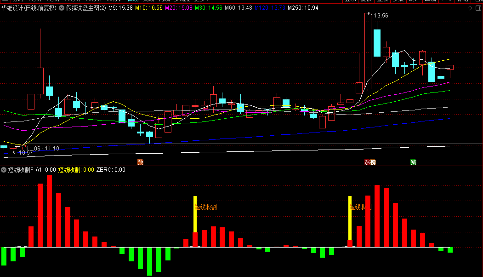Toggle the side panel icon at top-right
This screenshot has height=277, width=483.
point(478,8)
